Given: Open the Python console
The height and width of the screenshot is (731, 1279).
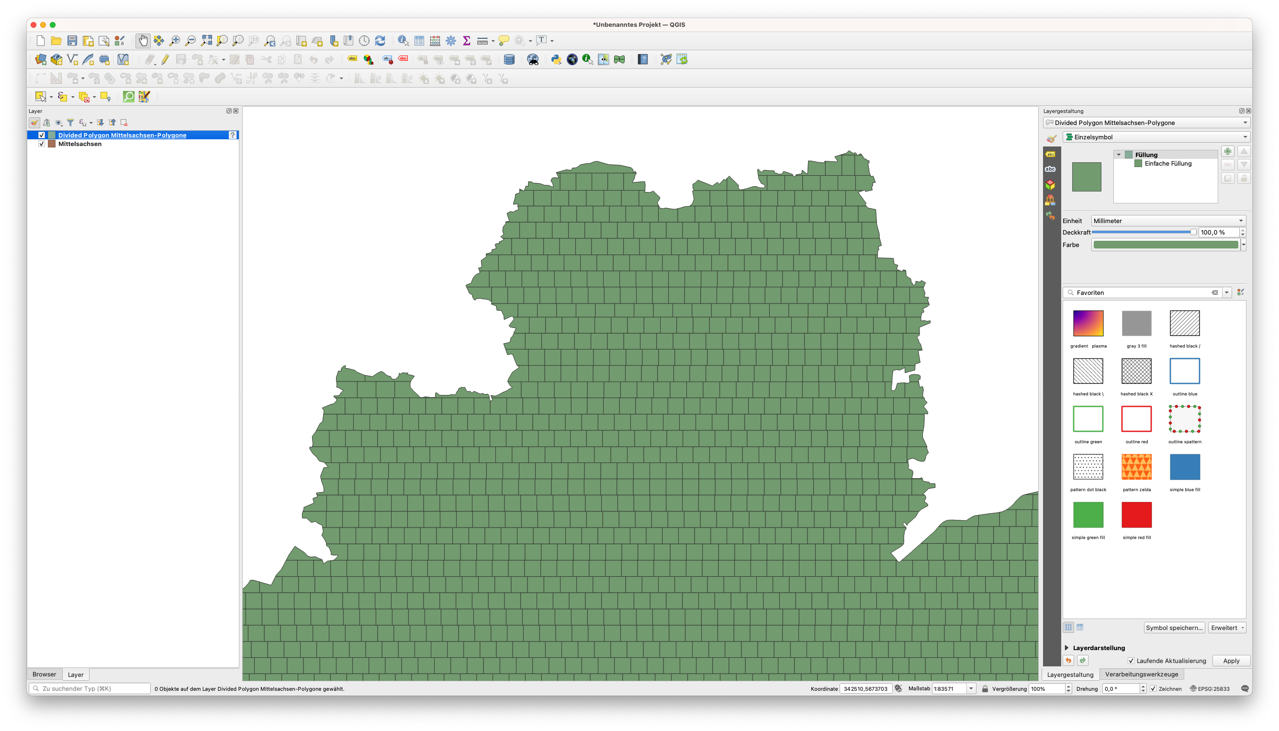Looking at the screenshot, I should click(556, 59).
